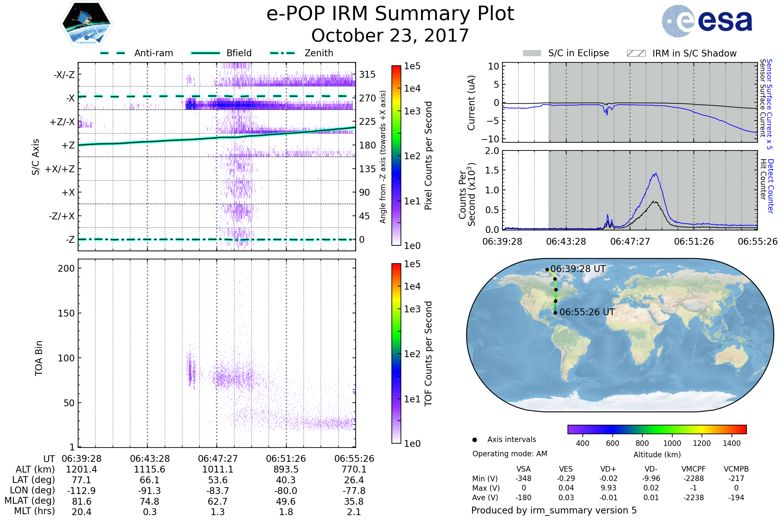Click the VMCPF column header
The height and width of the screenshot is (520, 781).
click(x=693, y=469)
